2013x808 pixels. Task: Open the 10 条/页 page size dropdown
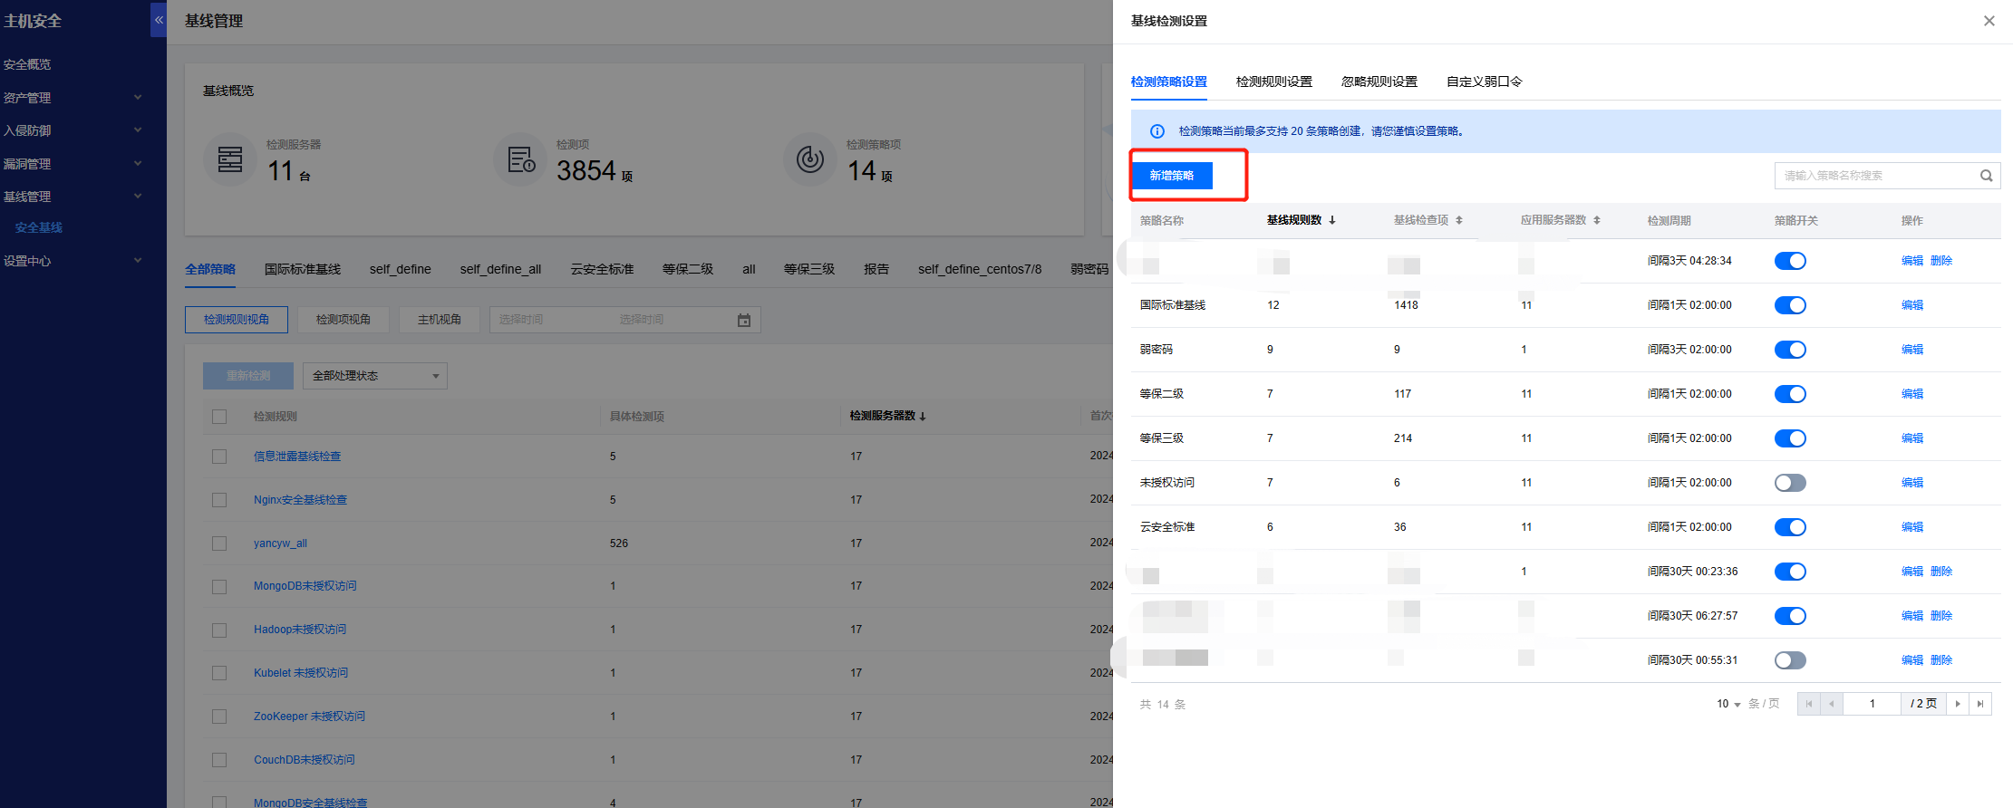click(1728, 704)
